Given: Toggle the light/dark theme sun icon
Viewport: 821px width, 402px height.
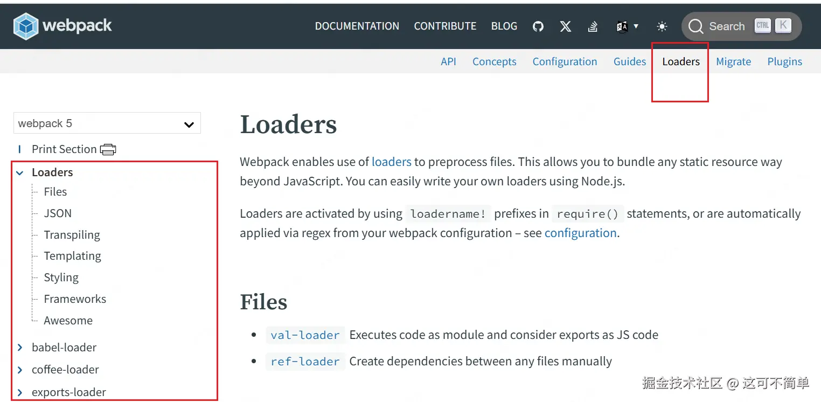Looking at the screenshot, I should pos(662,26).
